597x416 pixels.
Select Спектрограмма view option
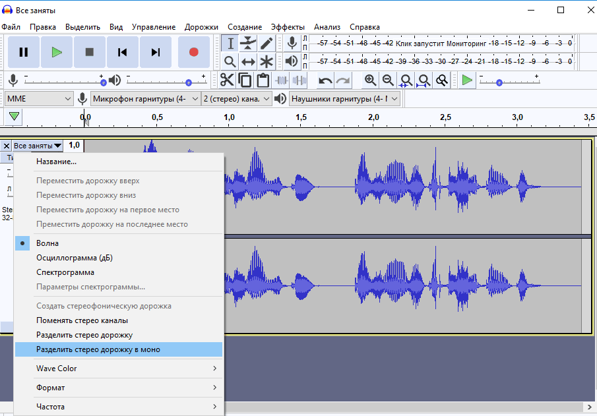click(x=119, y=272)
